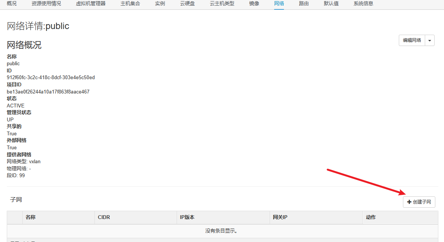The height and width of the screenshot is (242, 444).
Task: Open the 云硬盘 tab
Action: [187, 4]
